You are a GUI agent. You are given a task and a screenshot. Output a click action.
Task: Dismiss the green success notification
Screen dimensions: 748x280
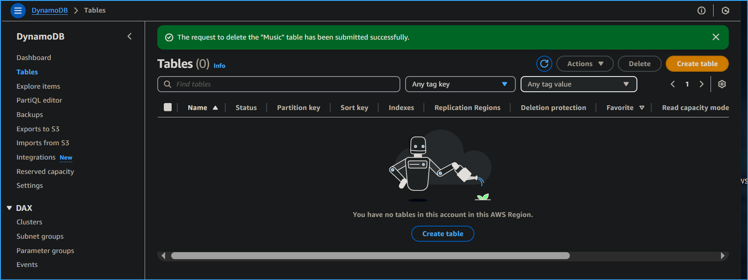pos(715,37)
